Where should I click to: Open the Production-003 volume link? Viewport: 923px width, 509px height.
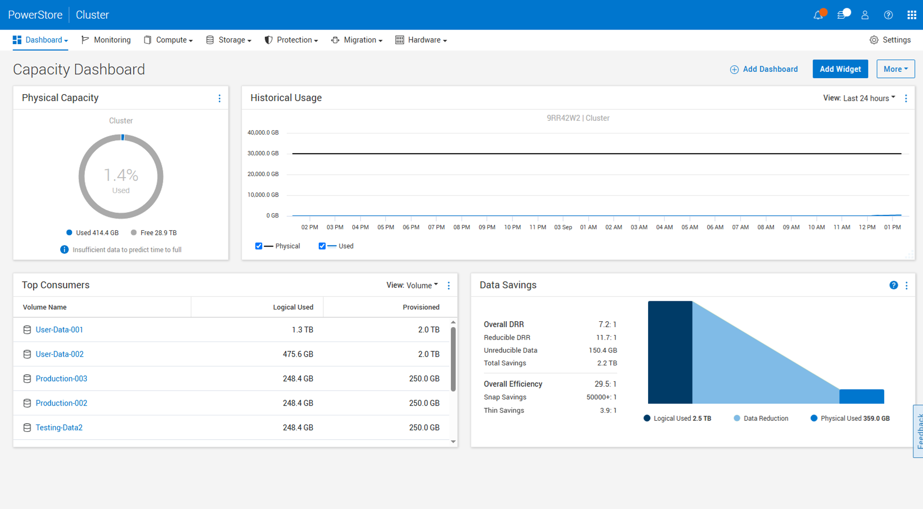(x=61, y=379)
